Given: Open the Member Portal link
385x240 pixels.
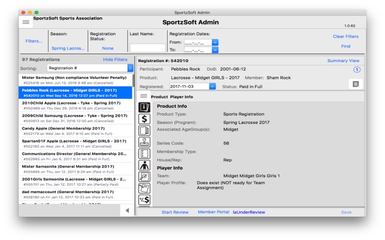Looking at the screenshot, I should click(x=213, y=212).
